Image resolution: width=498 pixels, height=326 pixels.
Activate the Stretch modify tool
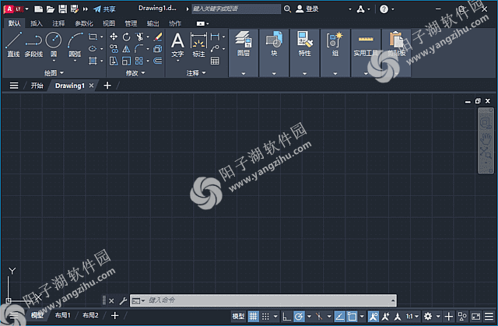click(114, 61)
